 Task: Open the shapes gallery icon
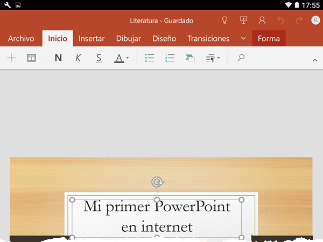click(190, 58)
